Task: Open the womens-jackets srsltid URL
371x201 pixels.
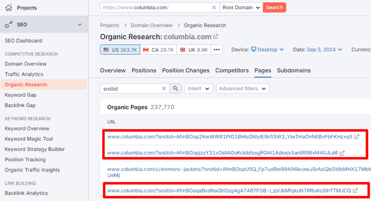Action: (239, 172)
